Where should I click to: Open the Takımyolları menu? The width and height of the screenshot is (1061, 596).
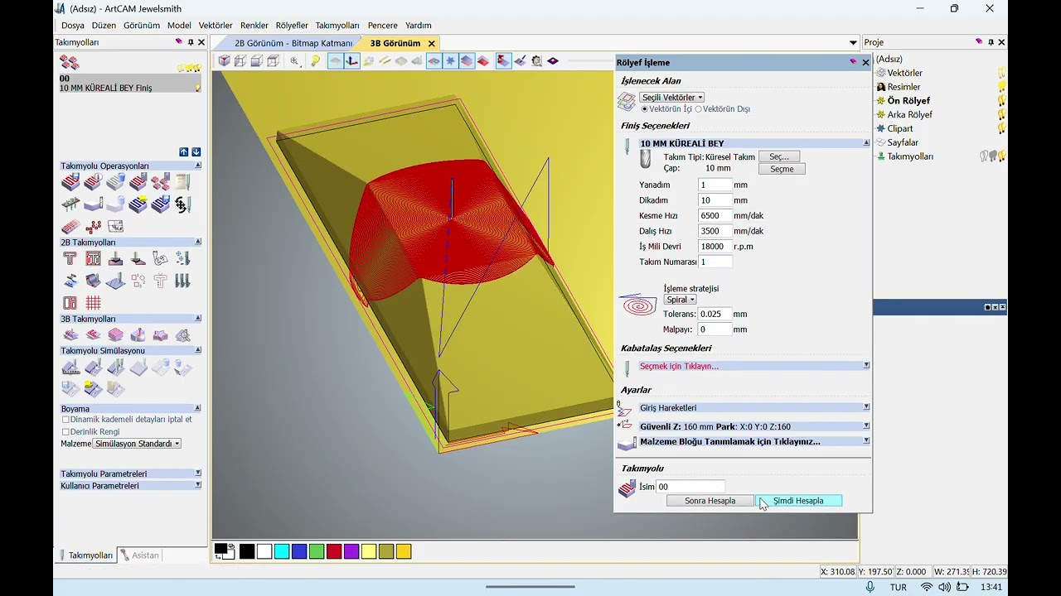click(337, 26)
